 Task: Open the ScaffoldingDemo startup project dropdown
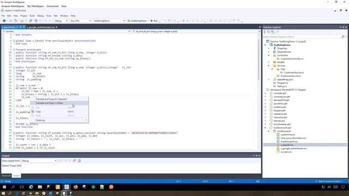pyautogui.click(x=109, y=21)
